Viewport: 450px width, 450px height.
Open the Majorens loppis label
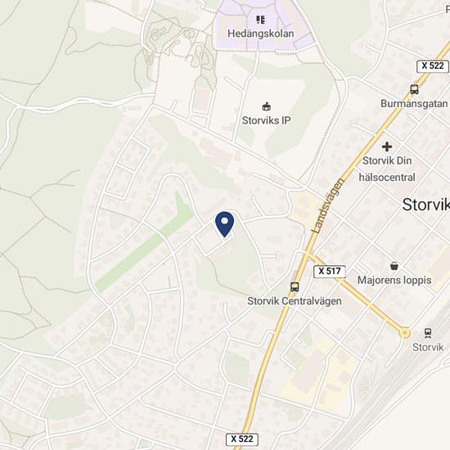[x=394, y=280]
